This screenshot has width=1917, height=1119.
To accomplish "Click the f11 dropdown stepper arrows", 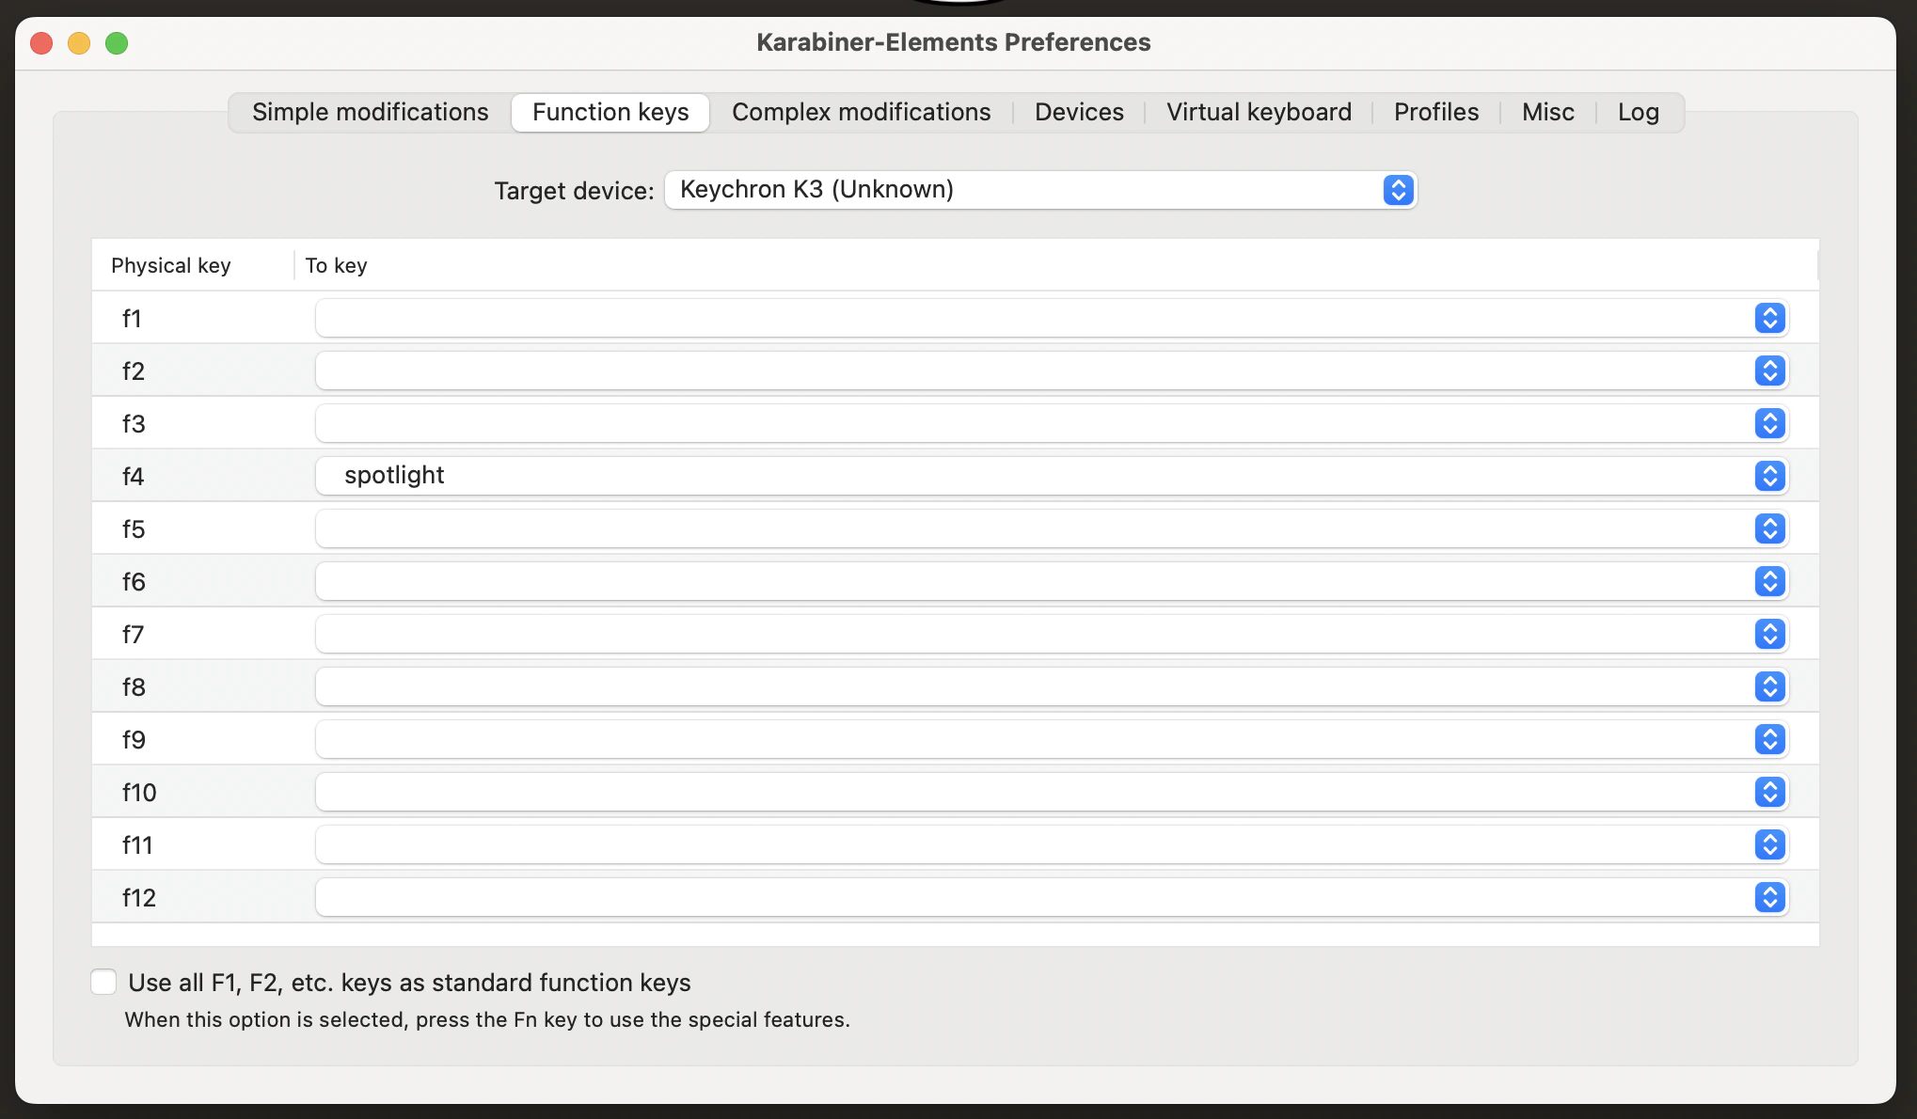I will click(x=1769, y=844).
